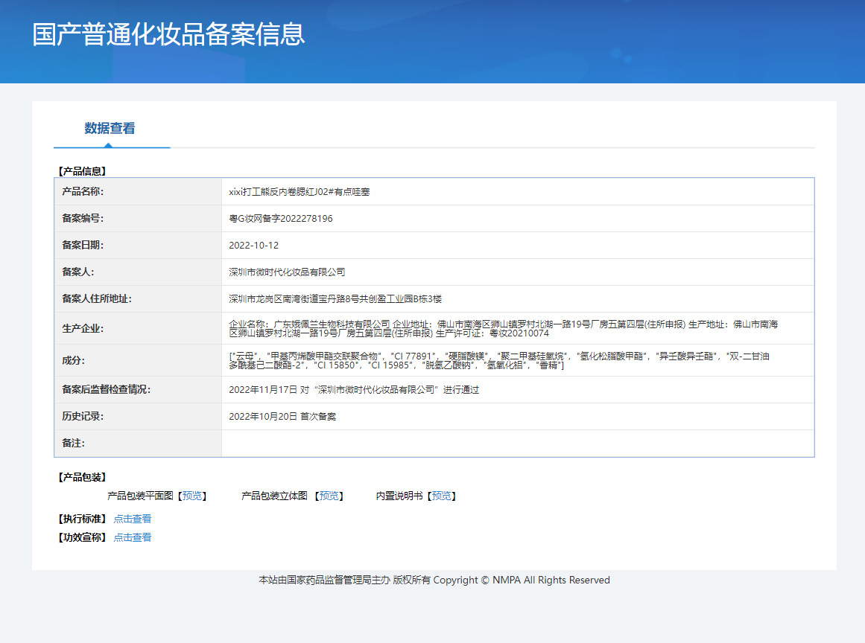This screenshot has height=643, width=865.
Task: Click the 成分 ingredients list text
Action: coord(499,361)
